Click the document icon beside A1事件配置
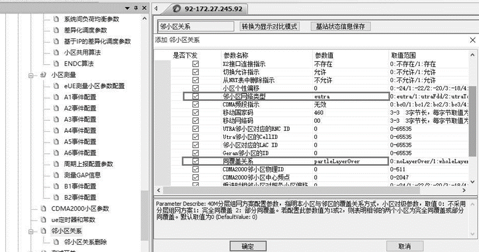479x252 pixels. [x=56, y=97]
